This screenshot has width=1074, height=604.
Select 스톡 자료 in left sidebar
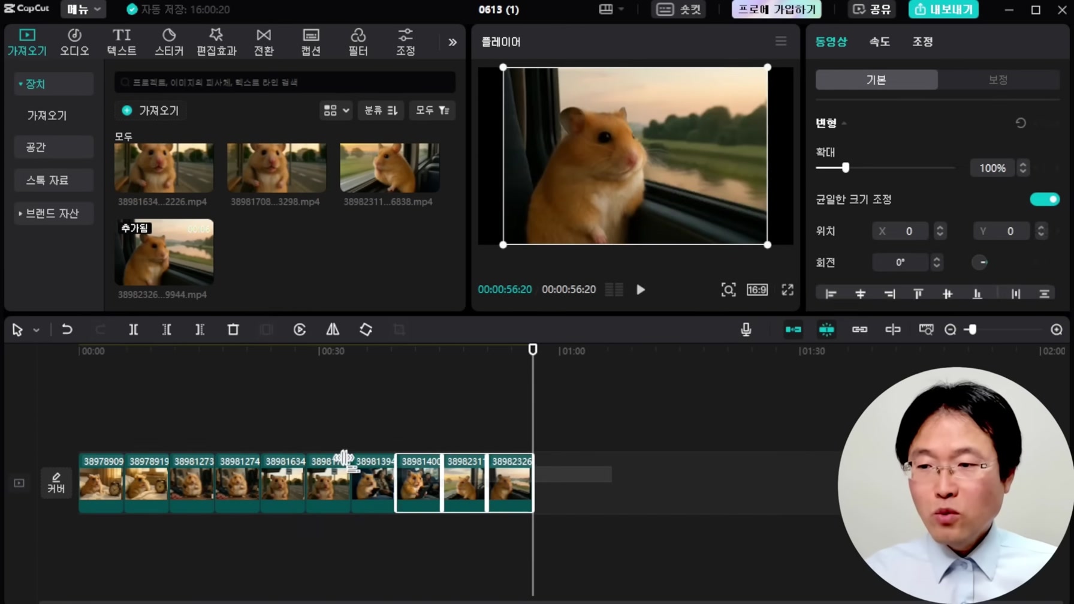[x=53, y=180]
